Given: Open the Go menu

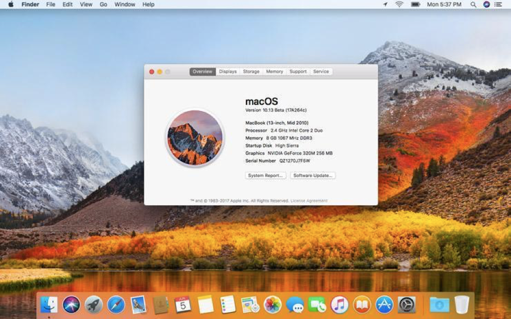Looking at the screenshot, I should (x=103, y=4).
